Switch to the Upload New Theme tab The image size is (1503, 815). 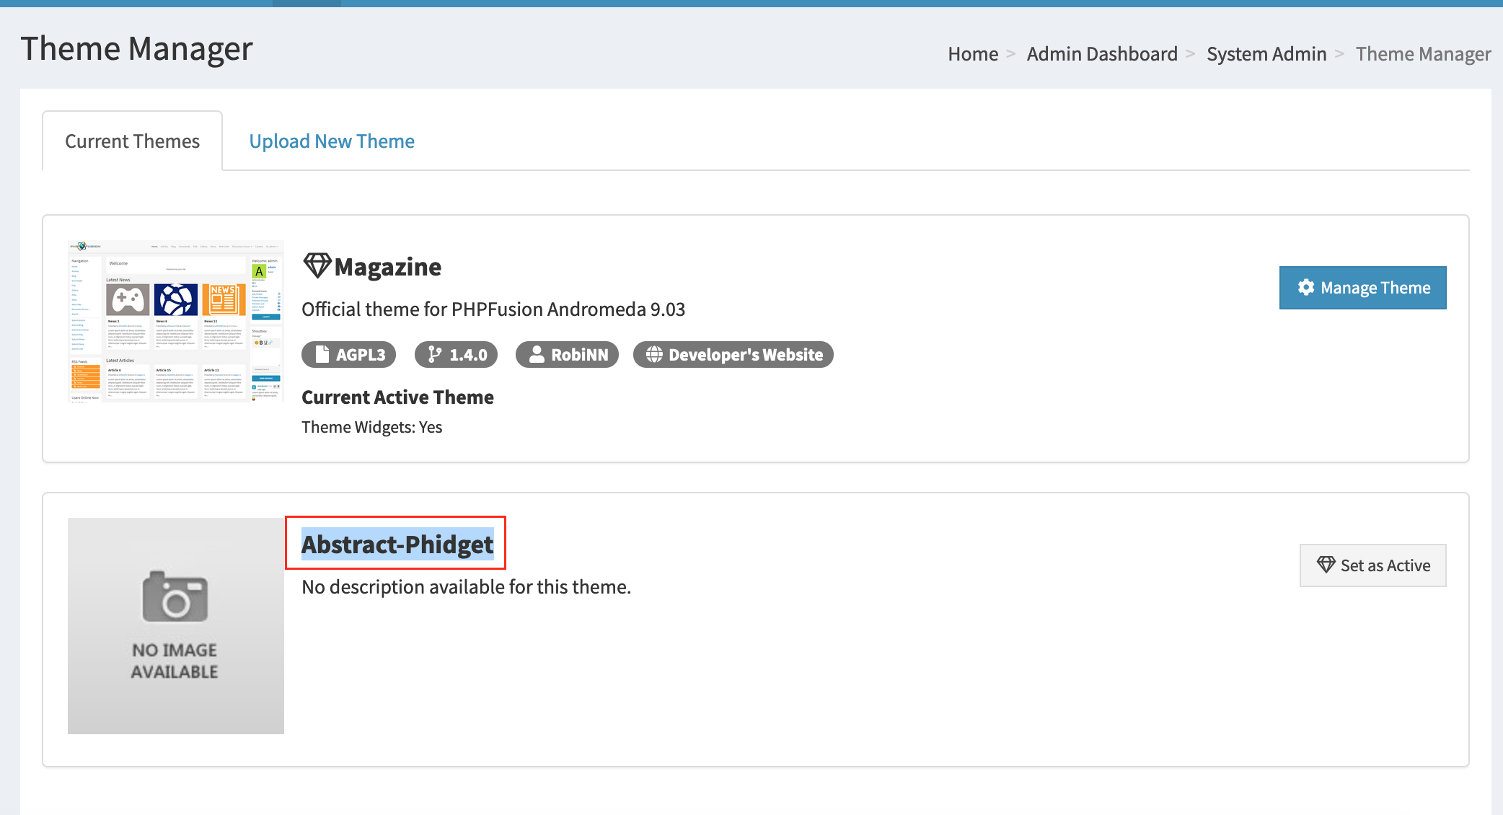tap(332, 141)
